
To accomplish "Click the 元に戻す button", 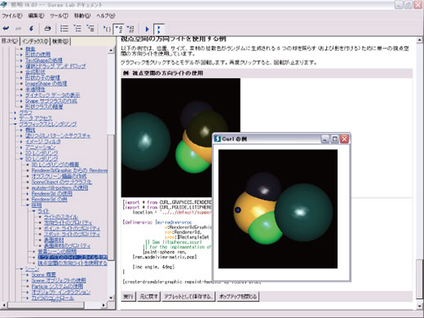I will coord(148,296).
